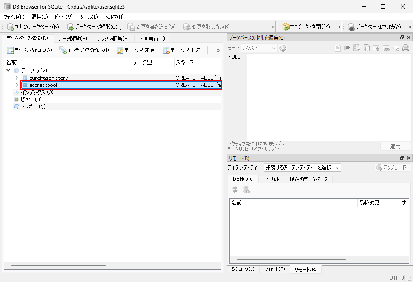Click Modify Table (テーブルを変更) icon
Image resolution: width=413 pixels, height=282 pixels.
[120, 50]
